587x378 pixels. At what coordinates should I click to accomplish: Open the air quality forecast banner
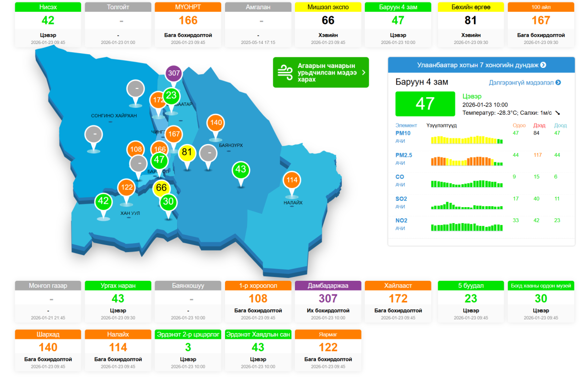click(320, 72)
